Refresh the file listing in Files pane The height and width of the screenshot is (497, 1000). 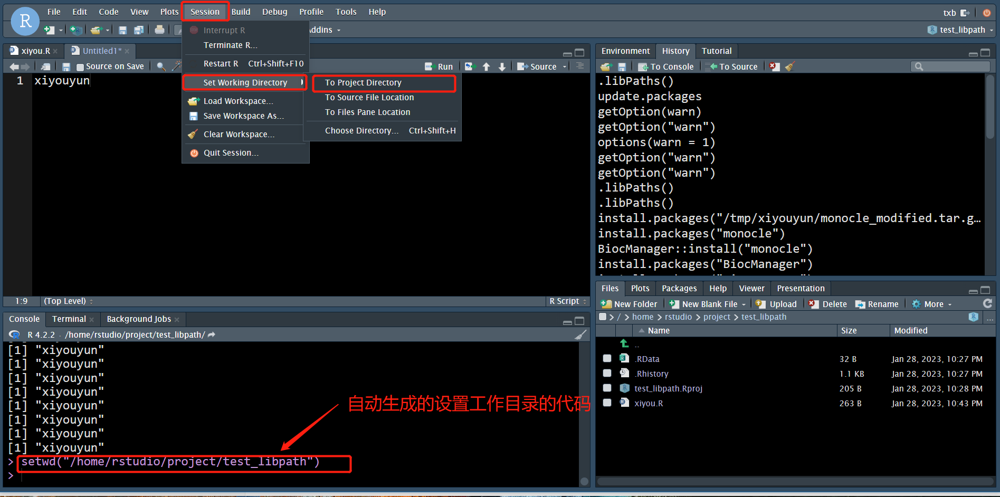(987, 303)
